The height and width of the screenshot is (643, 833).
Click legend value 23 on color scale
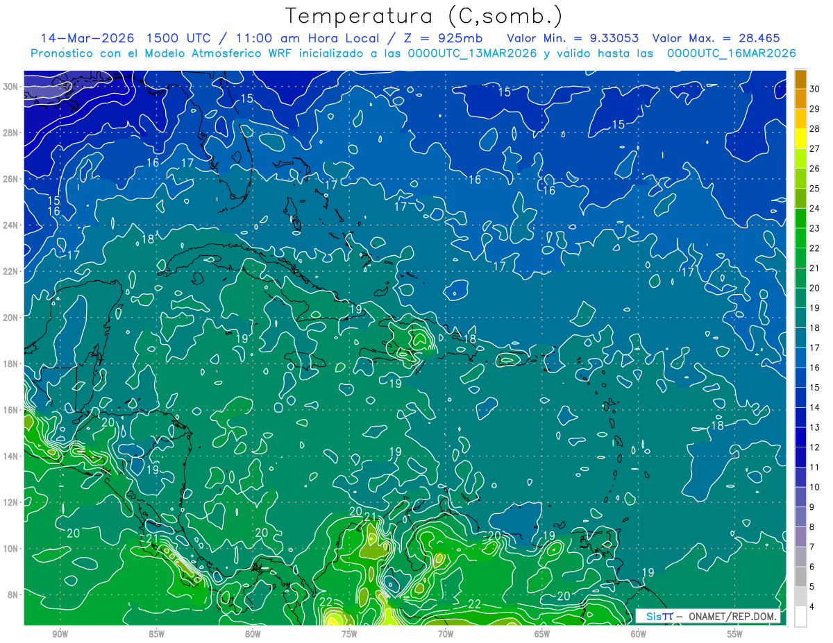(815, 228)
